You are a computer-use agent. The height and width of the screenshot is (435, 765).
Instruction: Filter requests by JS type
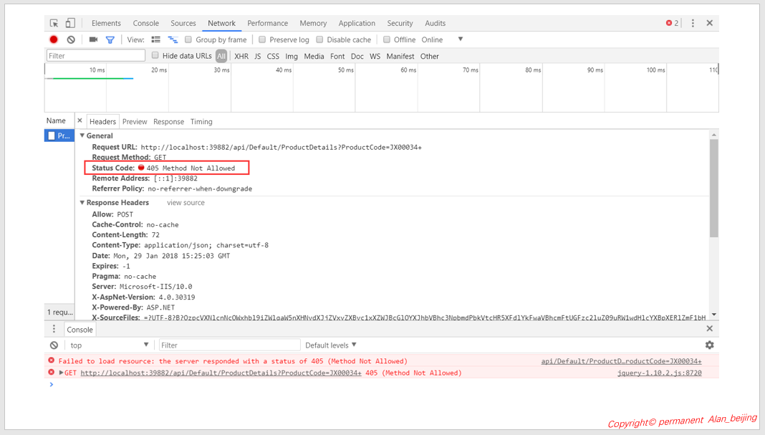click(x=258, y=56)
